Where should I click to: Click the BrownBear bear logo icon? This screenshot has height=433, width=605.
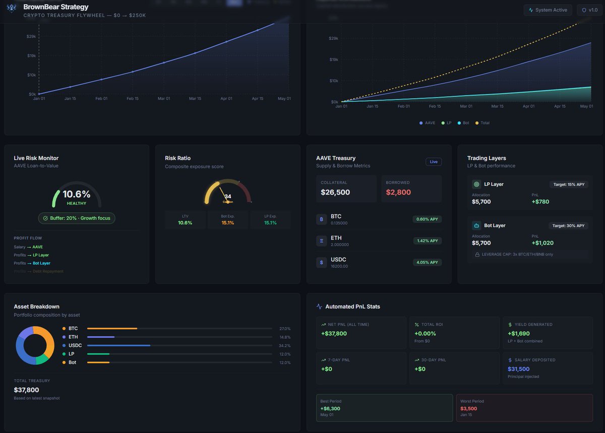(x=12, y=9)
